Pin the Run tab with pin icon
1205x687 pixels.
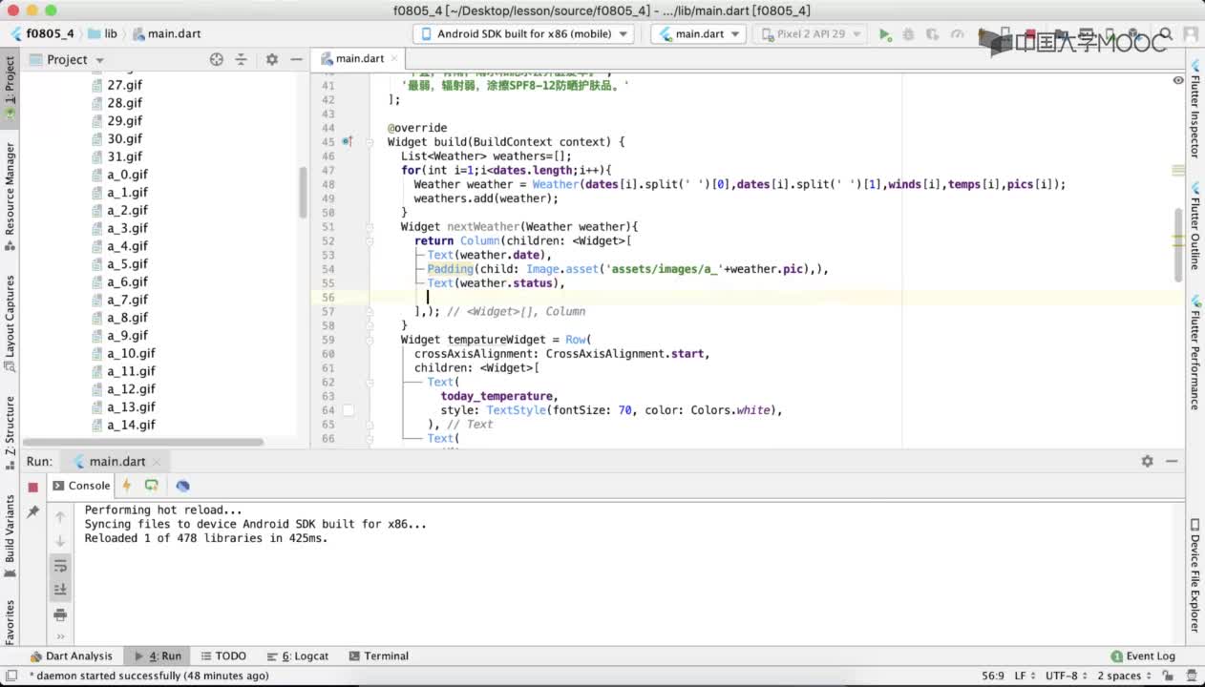32,512
